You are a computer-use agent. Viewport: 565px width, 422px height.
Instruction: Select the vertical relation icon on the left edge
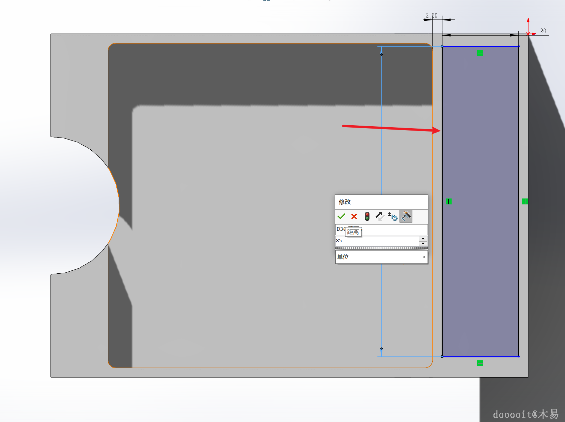(448, 201)
